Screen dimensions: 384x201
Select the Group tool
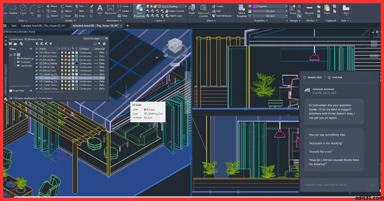(293, 9)
